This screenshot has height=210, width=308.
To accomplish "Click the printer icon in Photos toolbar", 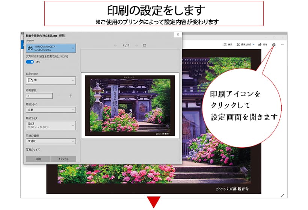I will click(x=274, y=44).
